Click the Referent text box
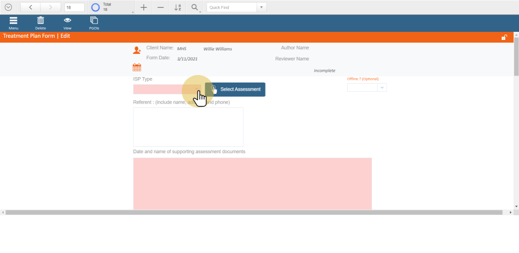 coord(188,127)
